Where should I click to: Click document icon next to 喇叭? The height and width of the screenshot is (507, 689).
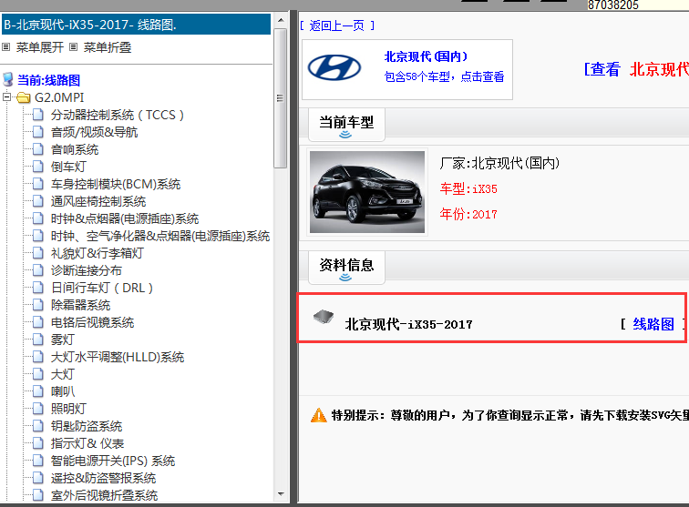pos(38,391)
